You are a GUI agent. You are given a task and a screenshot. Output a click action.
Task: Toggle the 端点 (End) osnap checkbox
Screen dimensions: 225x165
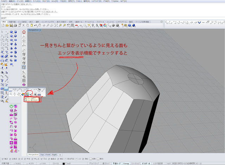[3, 159]
